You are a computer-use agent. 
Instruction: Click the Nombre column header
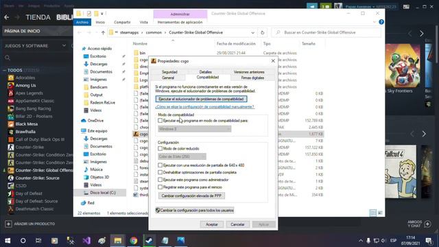click(140, 44)
